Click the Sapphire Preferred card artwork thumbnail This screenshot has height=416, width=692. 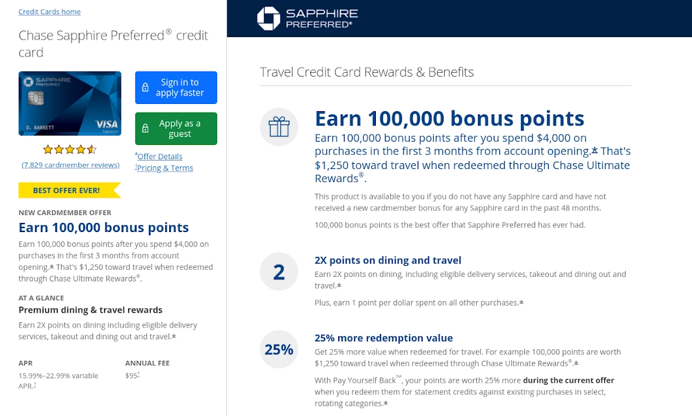pyautogui.click(x=70, y=103)
